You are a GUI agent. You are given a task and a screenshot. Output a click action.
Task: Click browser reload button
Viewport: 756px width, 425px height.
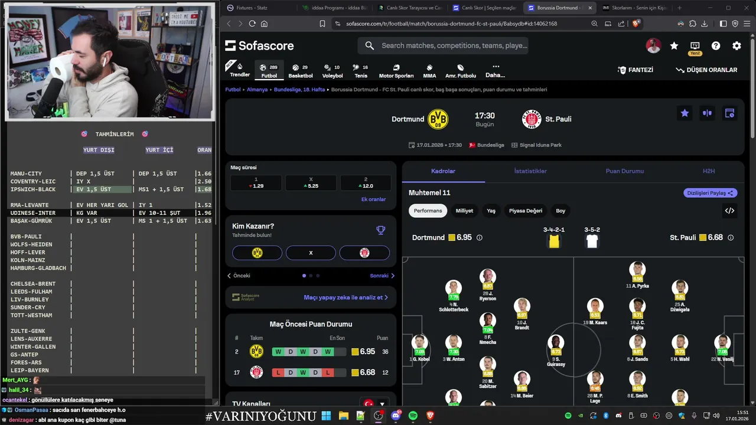coord(252,24)
